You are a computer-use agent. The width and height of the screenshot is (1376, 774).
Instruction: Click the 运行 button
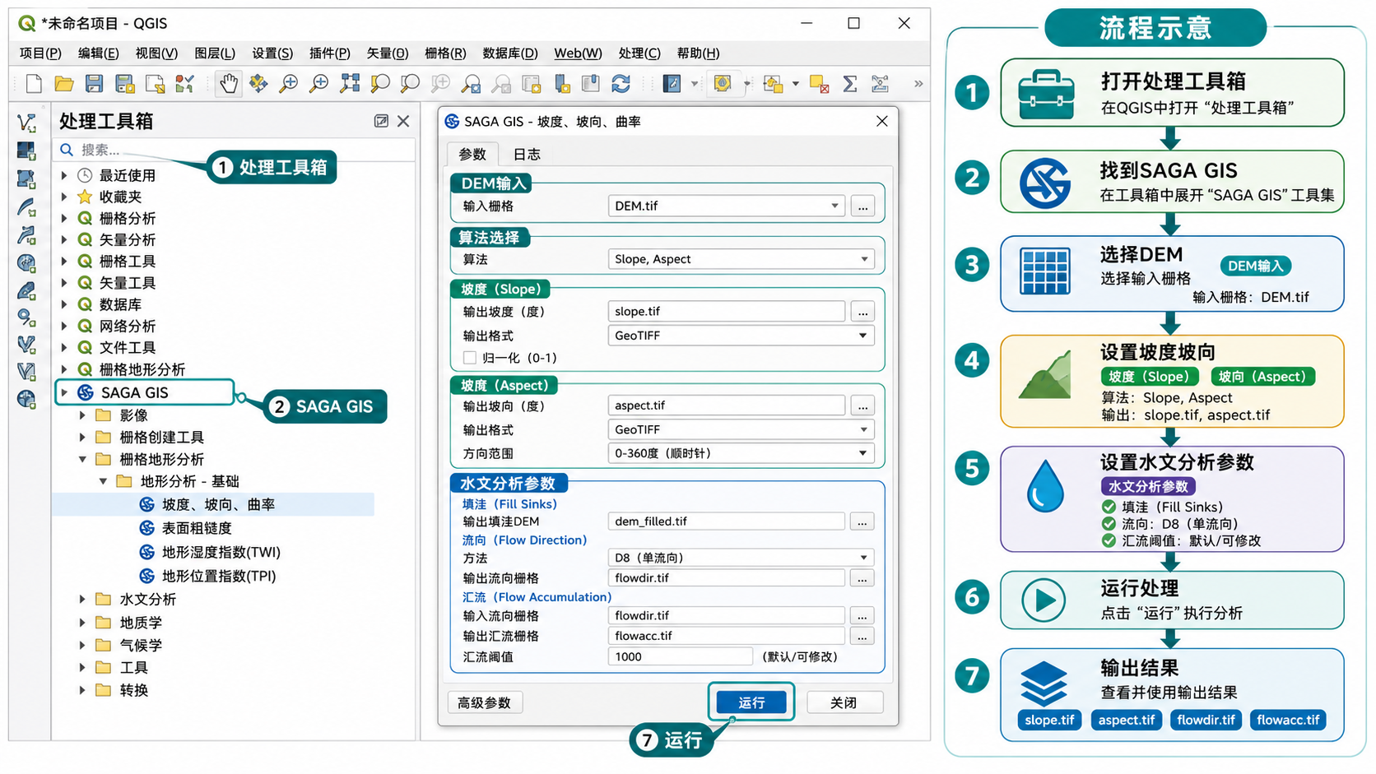[x=751, y=702]
